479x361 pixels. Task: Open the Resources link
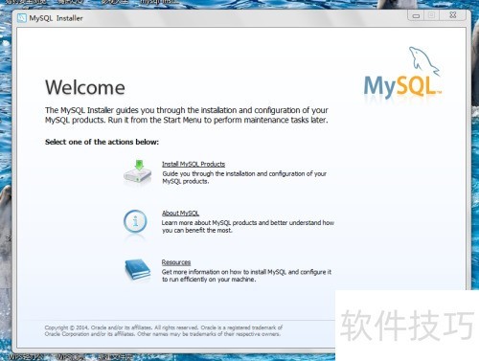[x=176, y=262]
